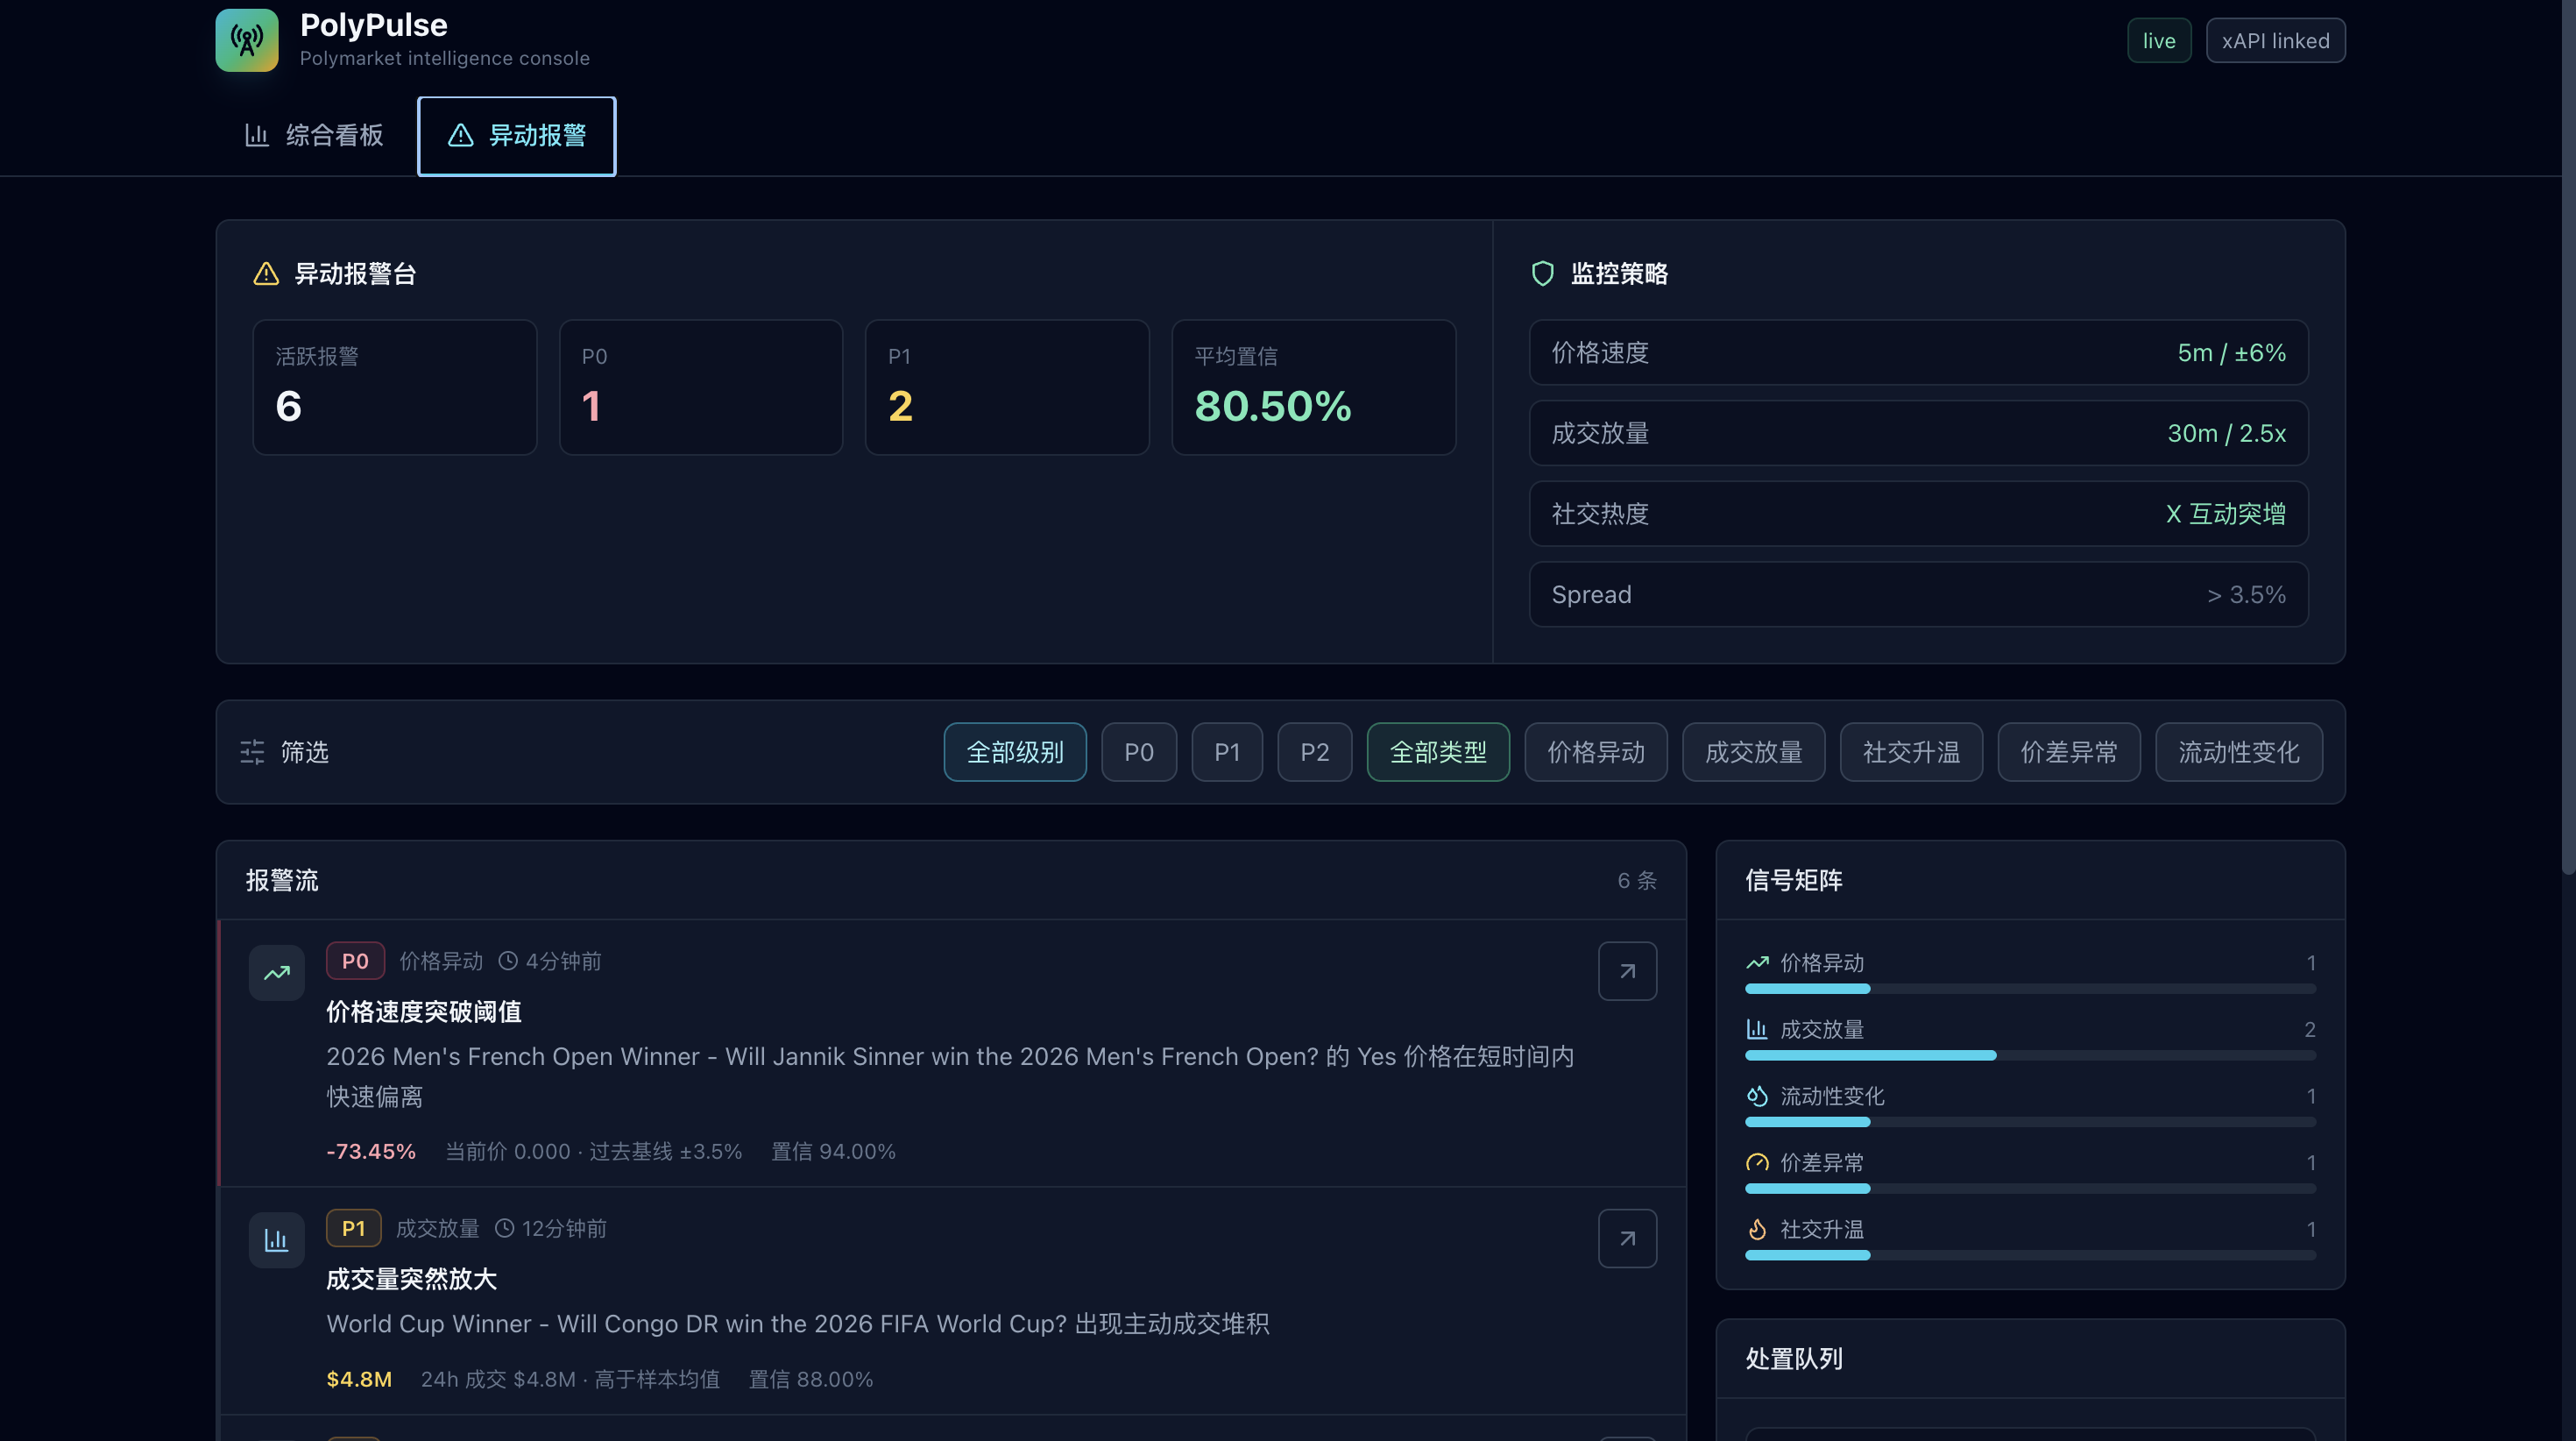Click the P1 badge on volume alert
This screenshot has width=2576, height=1441.
[x=354, y=1229]
